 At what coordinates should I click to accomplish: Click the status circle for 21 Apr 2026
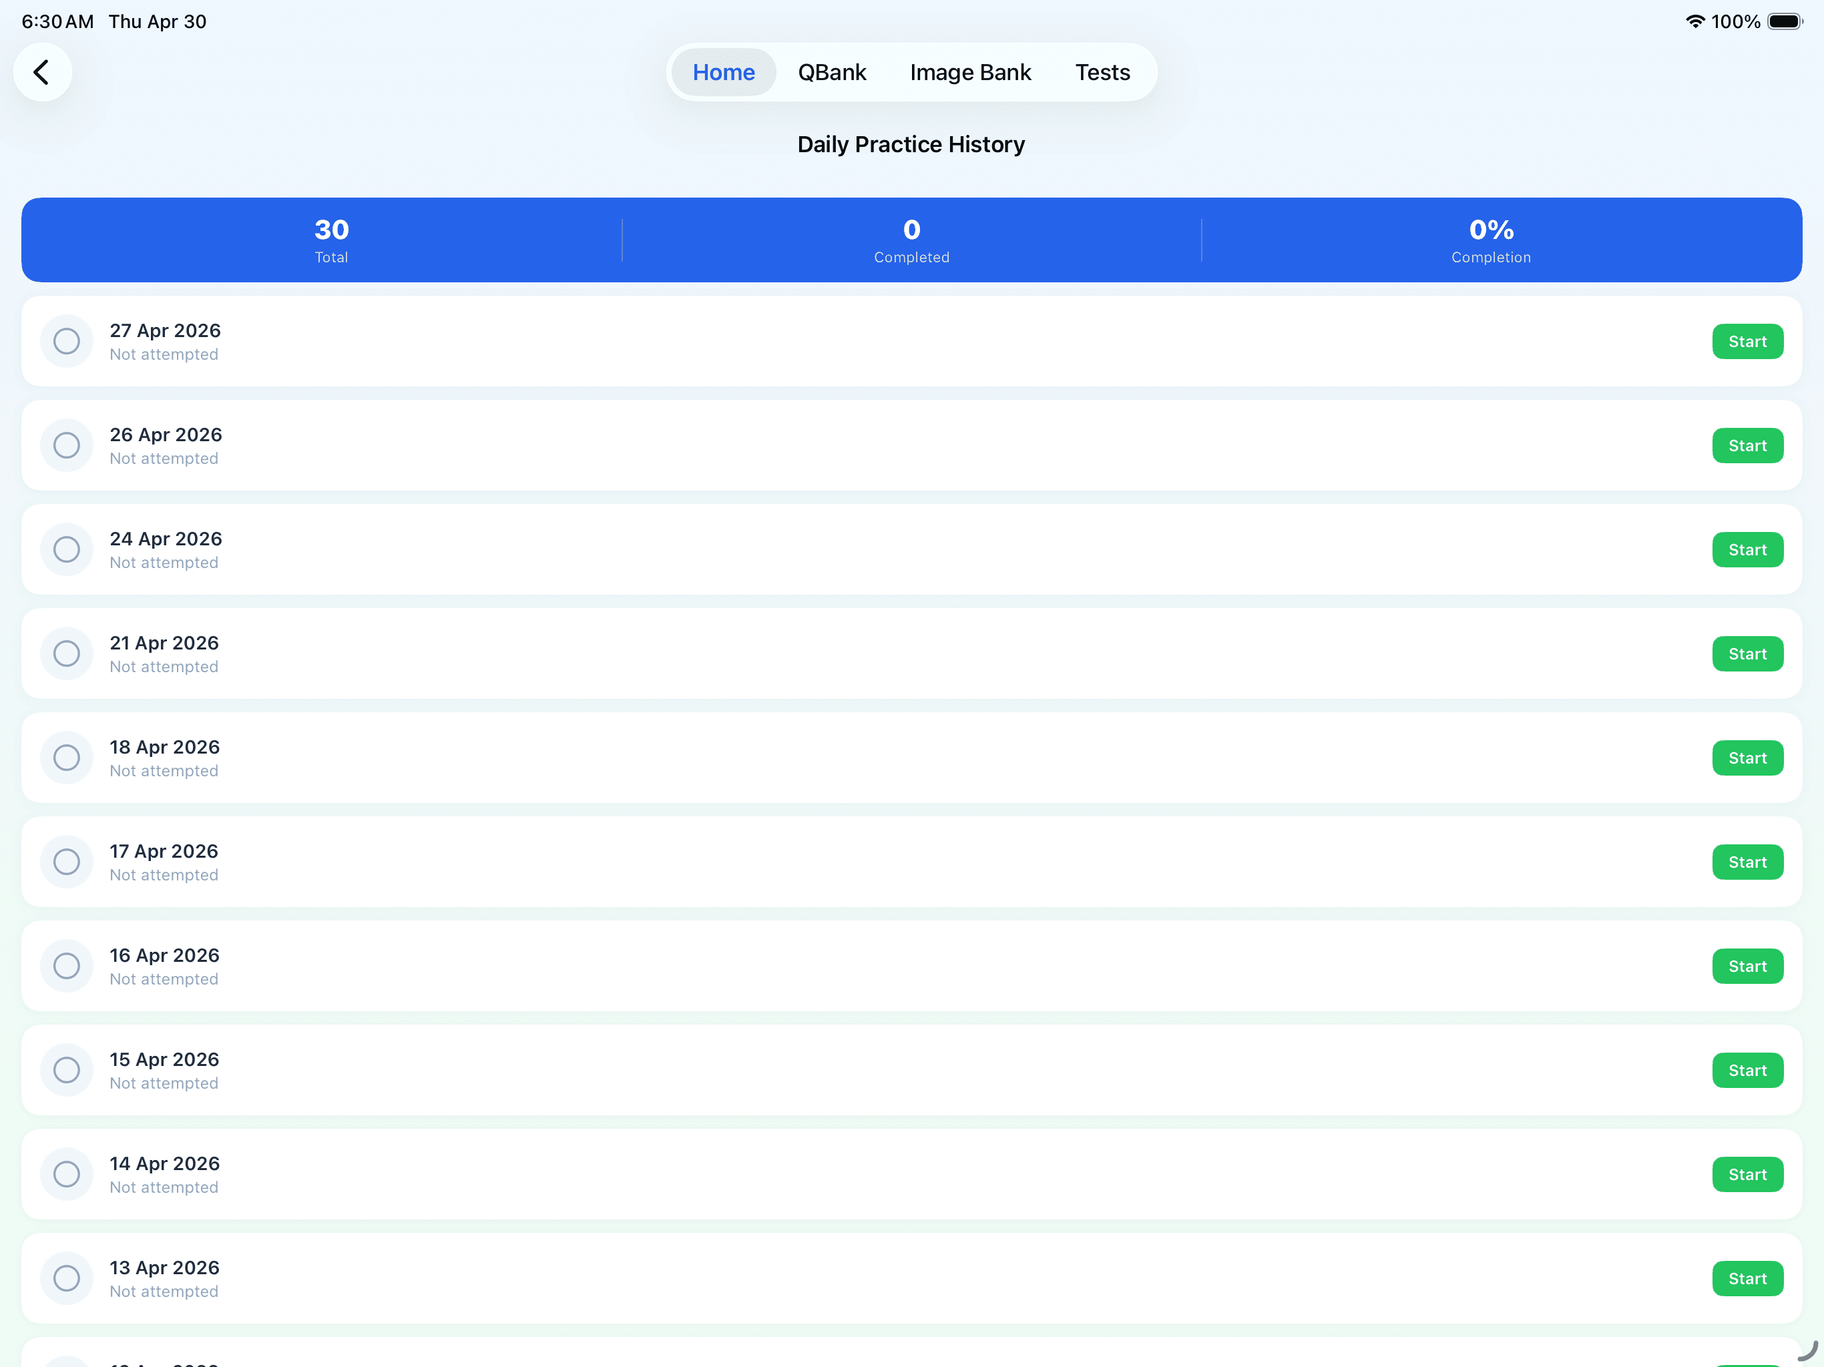click(x=67, y=654)
